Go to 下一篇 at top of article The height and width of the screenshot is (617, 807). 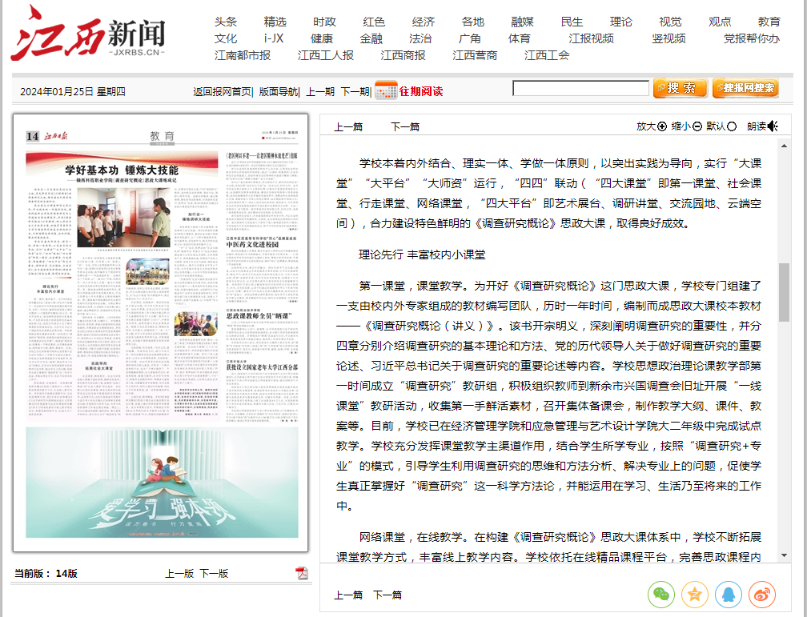[x=404, y=126]
